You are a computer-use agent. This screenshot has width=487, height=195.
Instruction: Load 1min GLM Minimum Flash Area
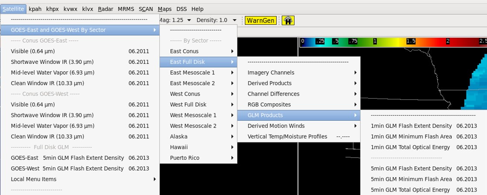click(424, 136)
